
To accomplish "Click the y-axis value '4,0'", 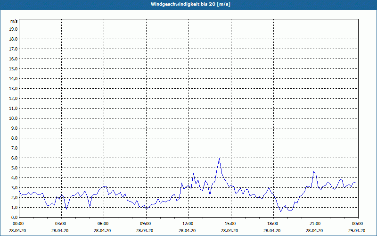I will [x=14, y=178].
